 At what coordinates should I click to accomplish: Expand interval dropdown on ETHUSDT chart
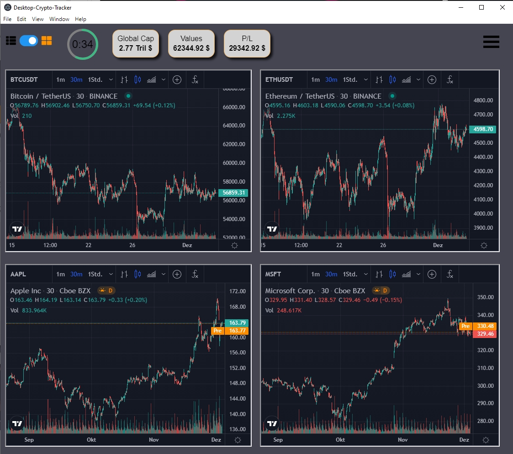(366, 79)
